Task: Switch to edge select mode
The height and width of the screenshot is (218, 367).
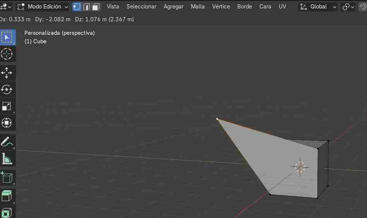Action: coord(86,7)
